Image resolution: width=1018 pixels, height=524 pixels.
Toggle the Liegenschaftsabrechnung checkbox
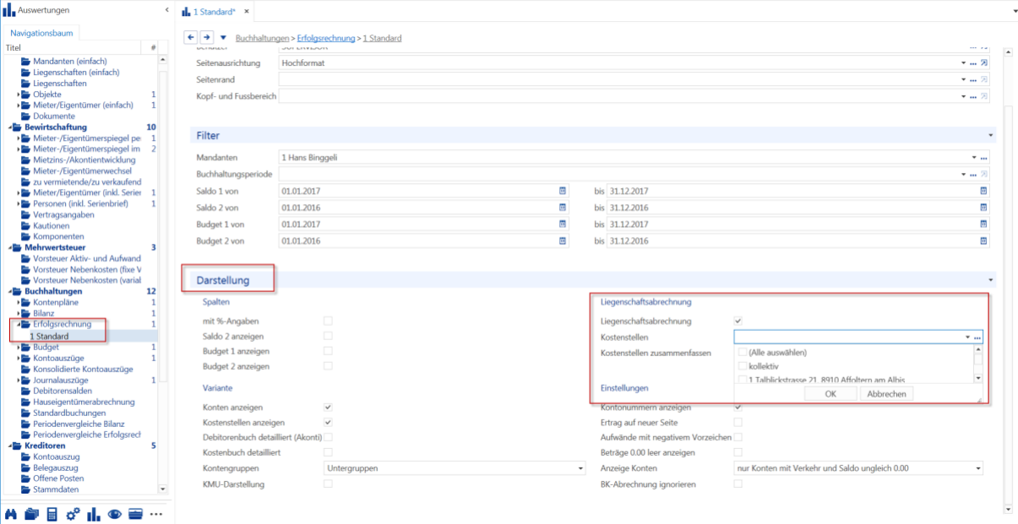click(738, 321)
